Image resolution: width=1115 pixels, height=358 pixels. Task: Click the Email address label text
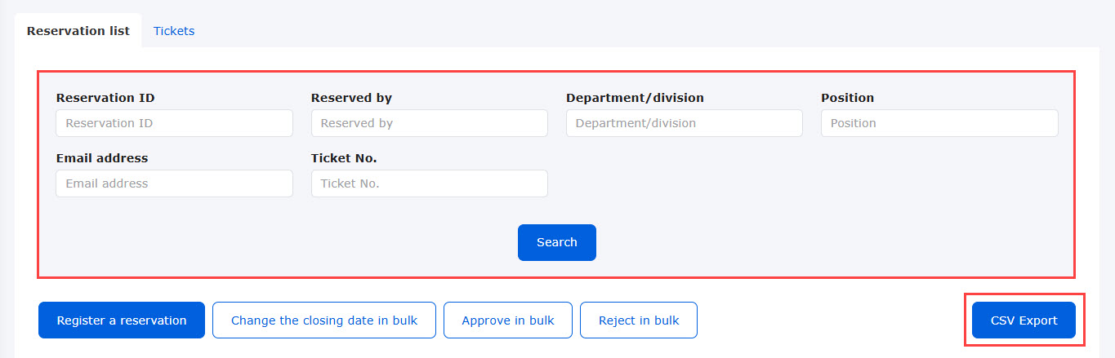[x=102, y=158]
